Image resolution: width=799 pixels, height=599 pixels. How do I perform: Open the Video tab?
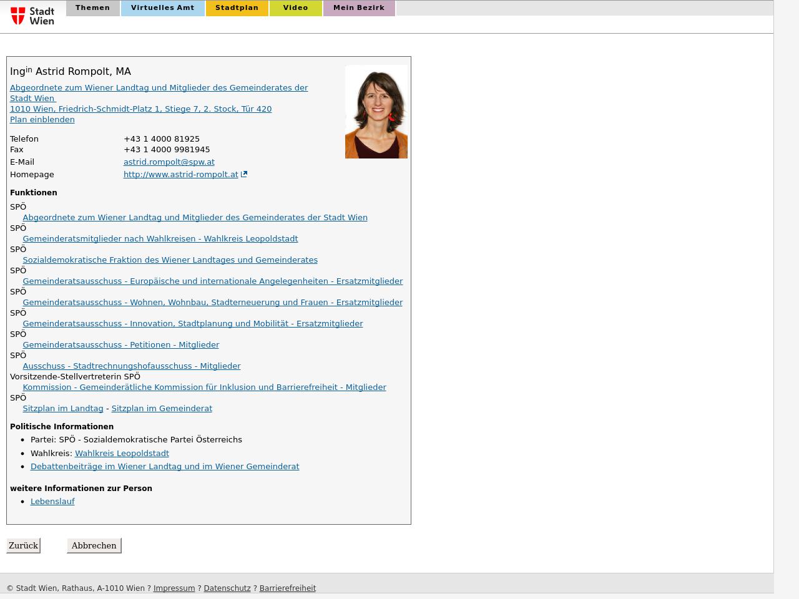coord(295,8)
